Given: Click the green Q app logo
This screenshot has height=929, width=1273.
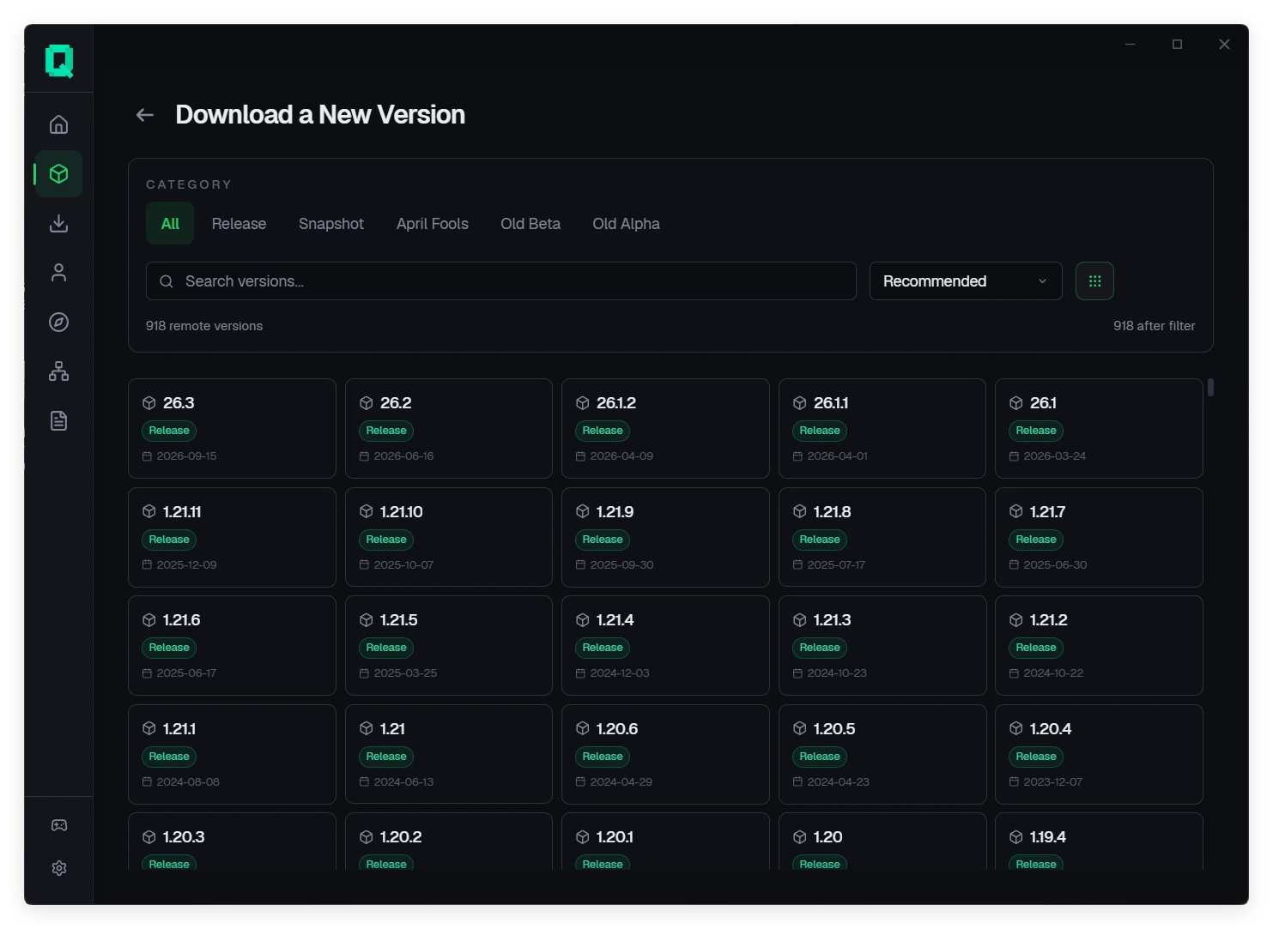Looking at the screenshot, I should (x=59, y=61).
